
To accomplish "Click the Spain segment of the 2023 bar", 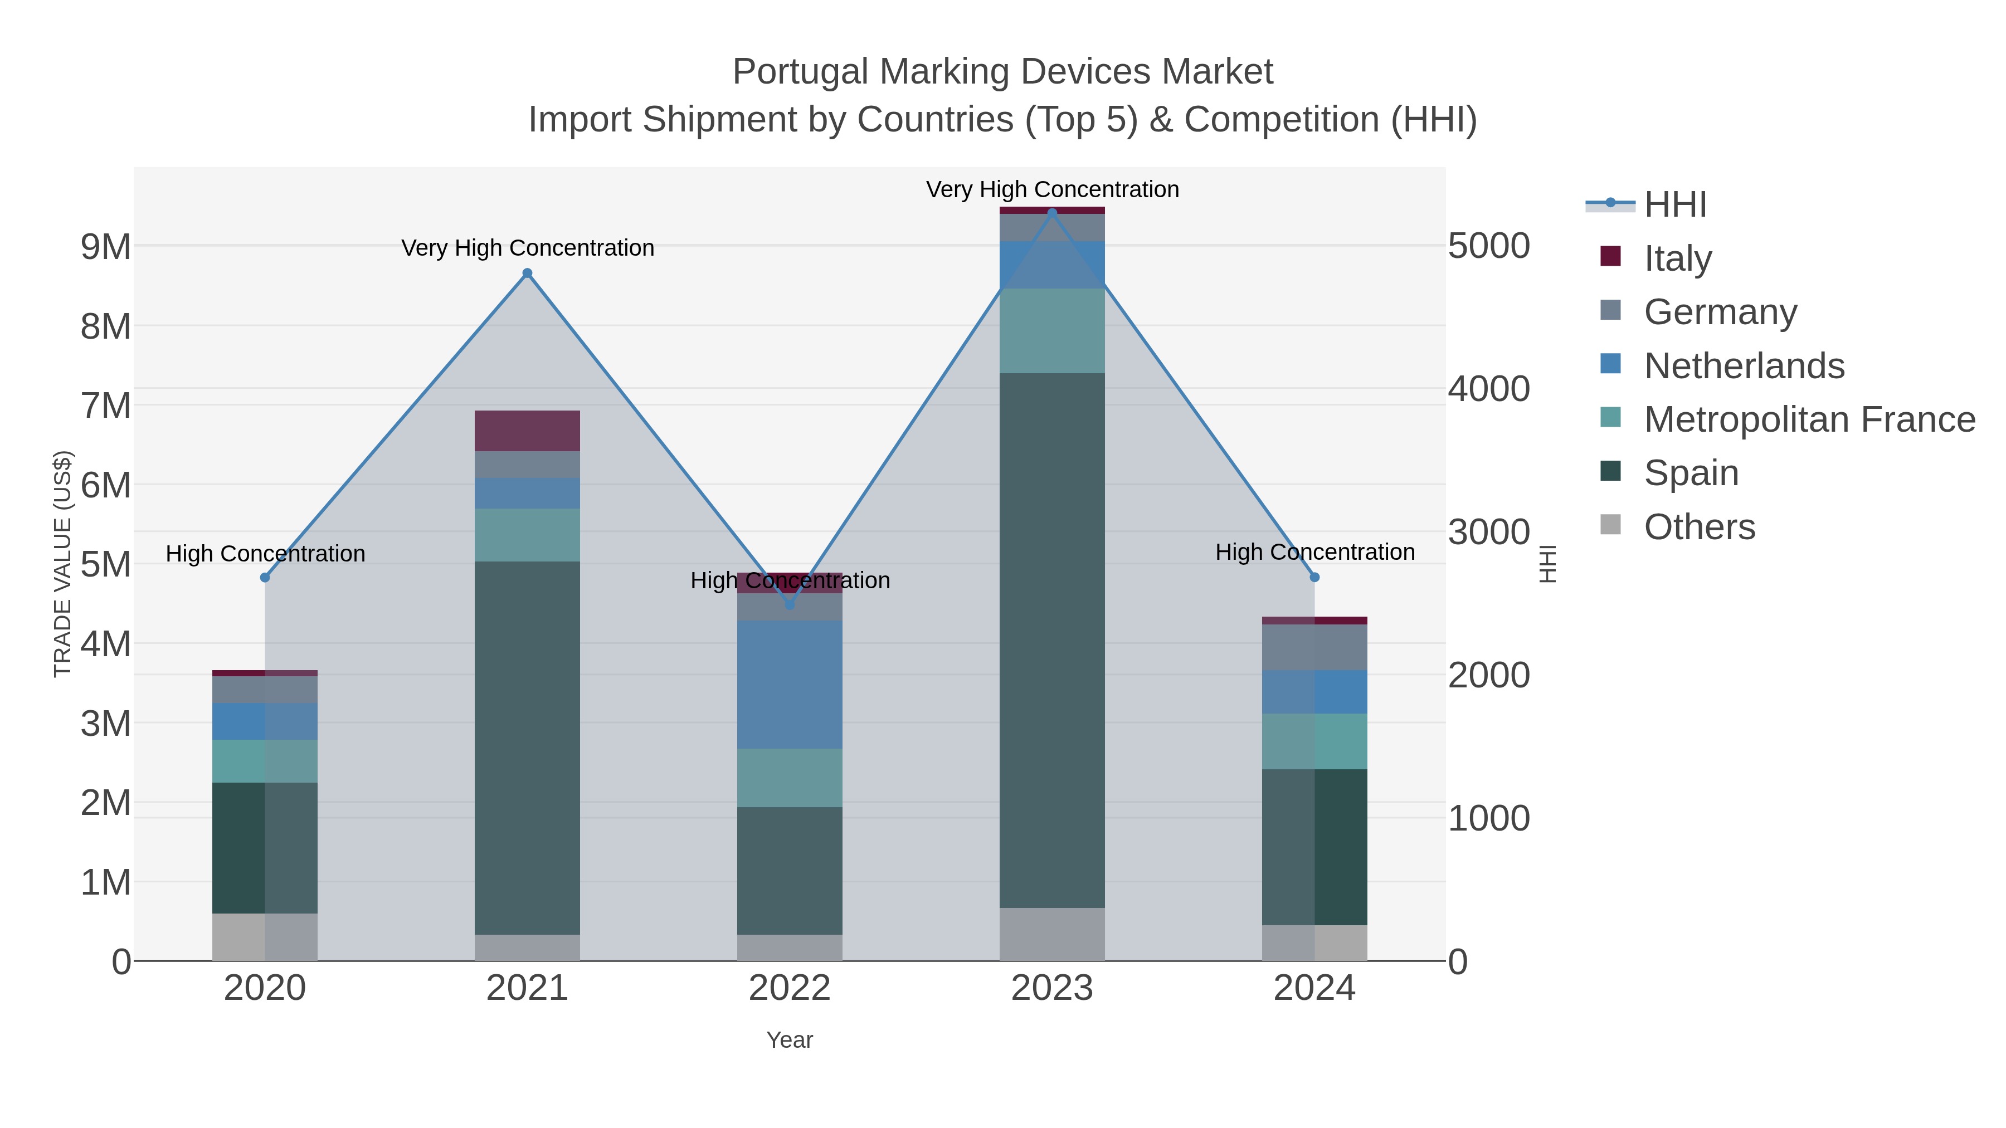I will [x=1052, y=641].
